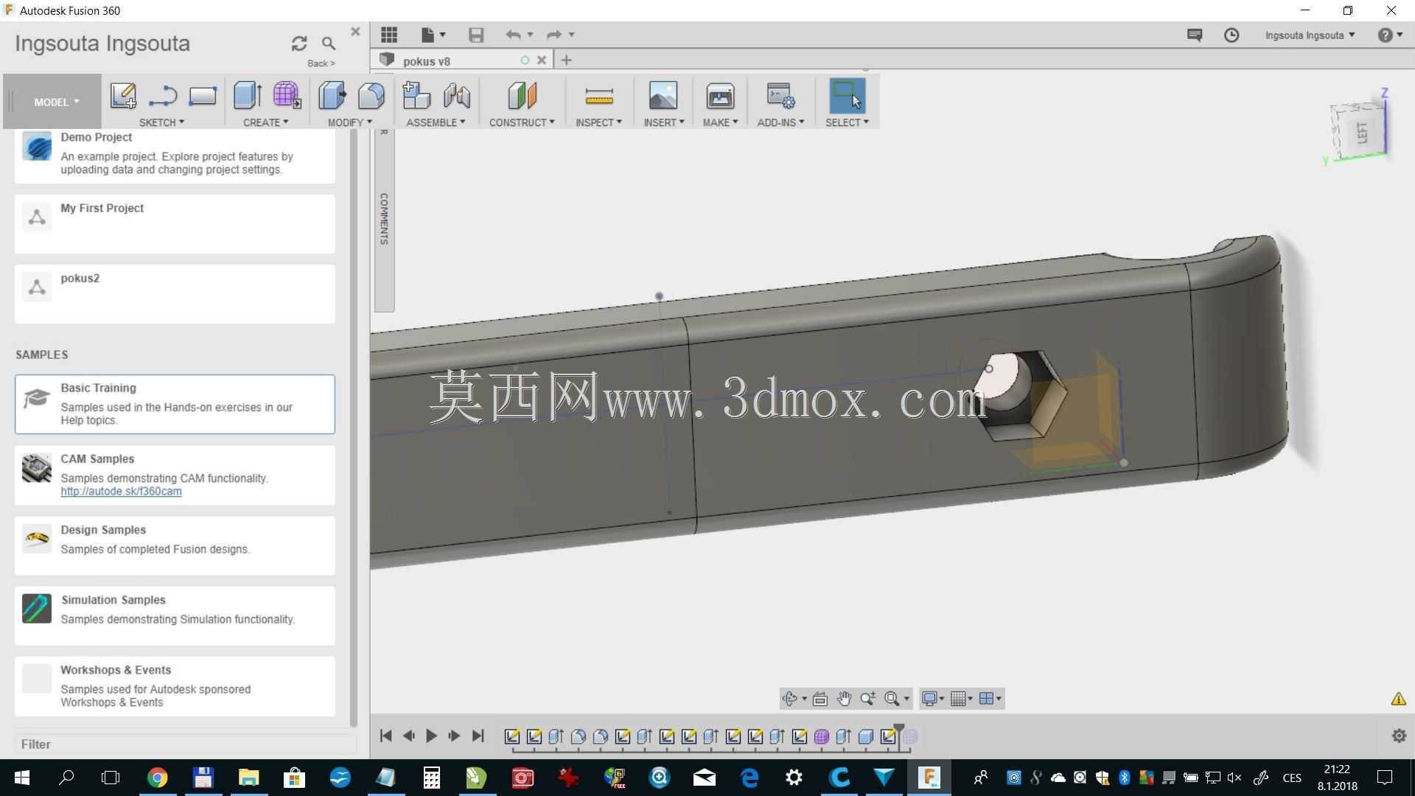This screenshot has width=1415, height=796.
Task: Open the comments notification icon
Action: (x=1195, y=35)
